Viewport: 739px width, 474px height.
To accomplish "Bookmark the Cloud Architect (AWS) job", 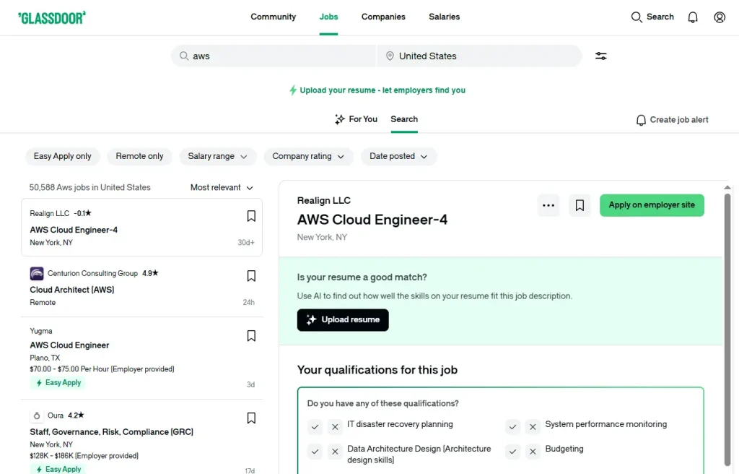I will pos(251,276).
